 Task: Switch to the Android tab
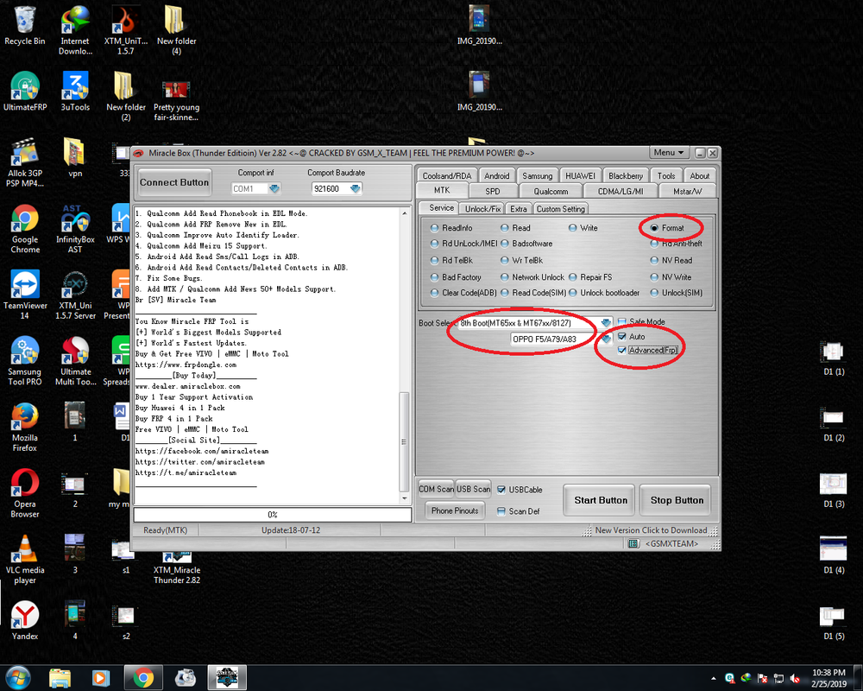click(x=496, y=176)
